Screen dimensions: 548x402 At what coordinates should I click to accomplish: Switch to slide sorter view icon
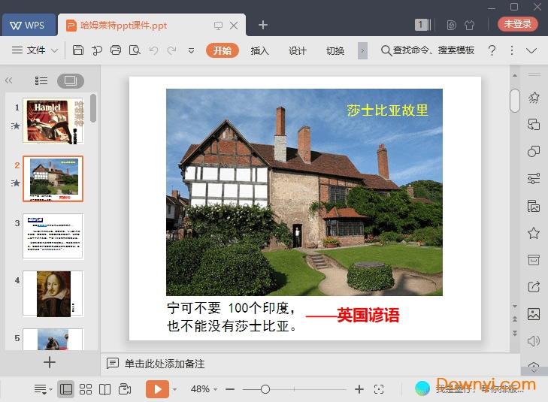pyautogui.click(x=86, y=389)
